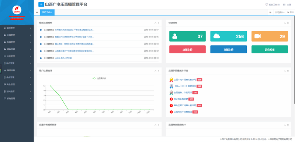This screenshot has height=142, width=295.
Task: Click the Shanxi IPTV logo
Action: coord(17,10)
